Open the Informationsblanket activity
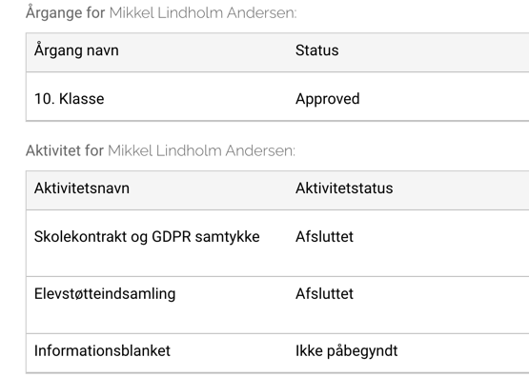Viewport: 529px width, 377px height. (x=102, y=350)
